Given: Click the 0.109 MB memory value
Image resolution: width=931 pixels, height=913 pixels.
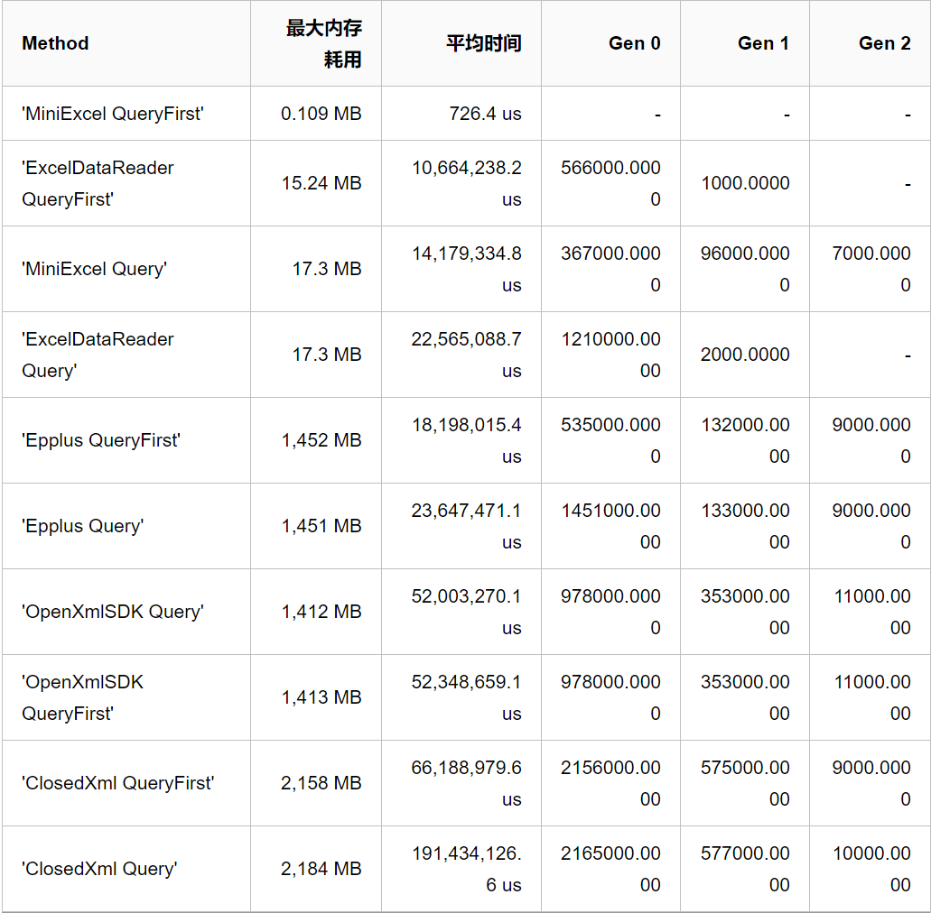Looking at the screenshot, I should 321,114.
